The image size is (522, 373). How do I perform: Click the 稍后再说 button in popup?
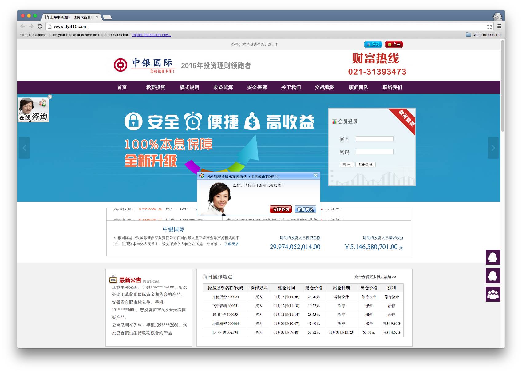(x=305, y=209)
